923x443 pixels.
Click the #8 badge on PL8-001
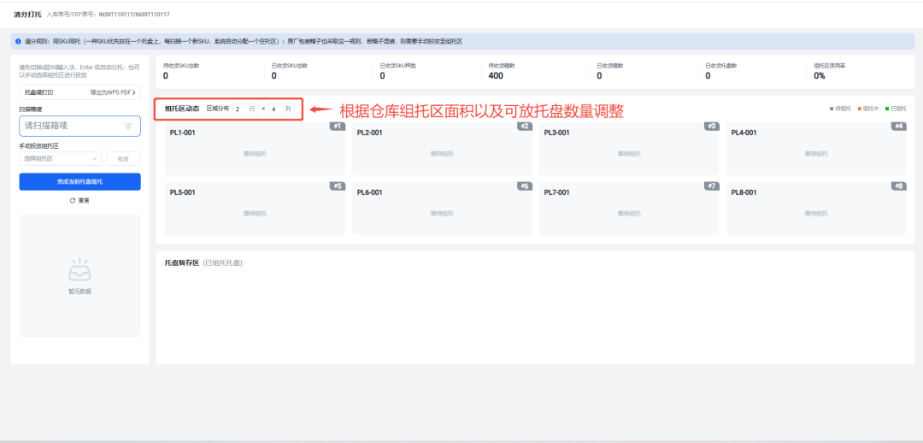pos(899,186)
